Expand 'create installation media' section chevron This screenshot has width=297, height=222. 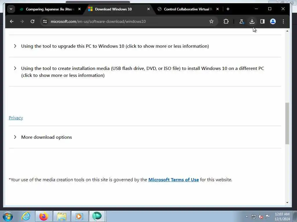(15, 68)
